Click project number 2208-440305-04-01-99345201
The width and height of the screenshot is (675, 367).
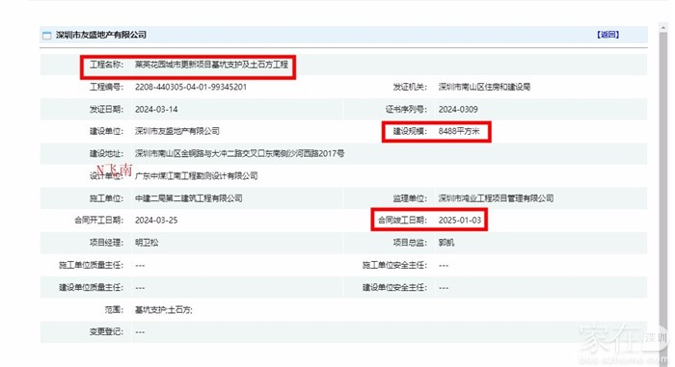(x=191, y=87)
